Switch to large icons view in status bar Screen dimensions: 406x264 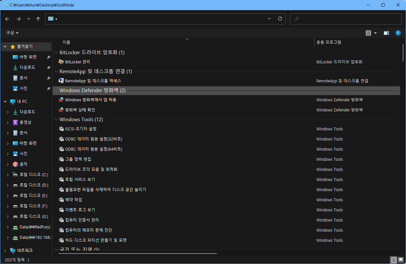[x=401, y=260]
